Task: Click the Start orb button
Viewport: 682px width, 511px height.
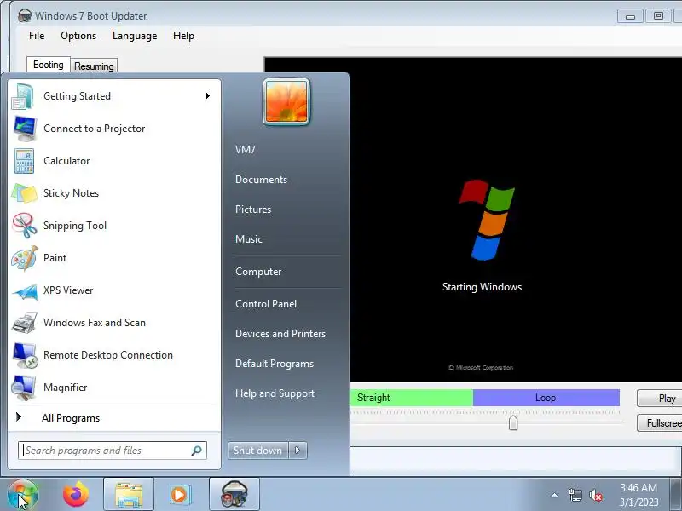Action: 23,495
